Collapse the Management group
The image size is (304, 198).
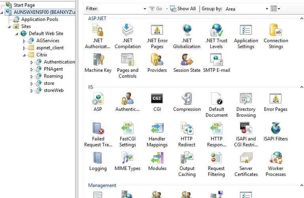coord(302,185)
